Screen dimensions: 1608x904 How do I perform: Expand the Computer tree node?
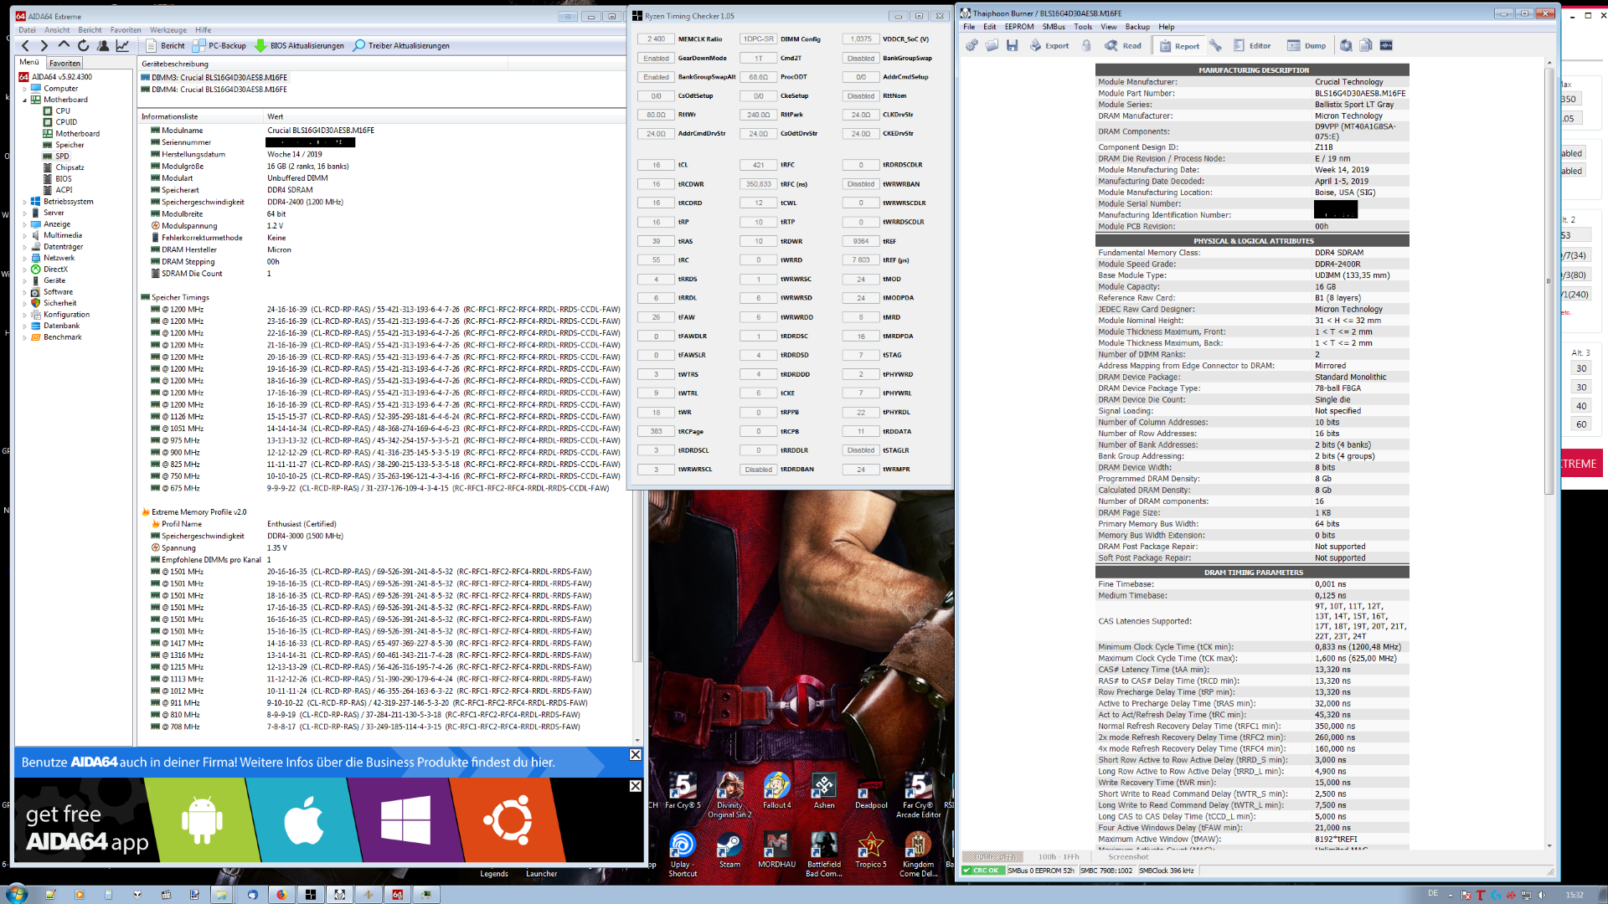tap(24, 89)
